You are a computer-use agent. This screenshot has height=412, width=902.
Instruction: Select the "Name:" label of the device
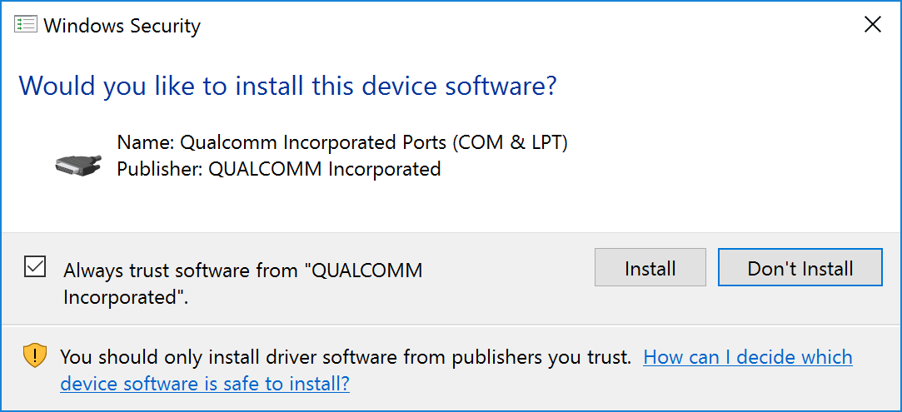click(x=146, y=142)
